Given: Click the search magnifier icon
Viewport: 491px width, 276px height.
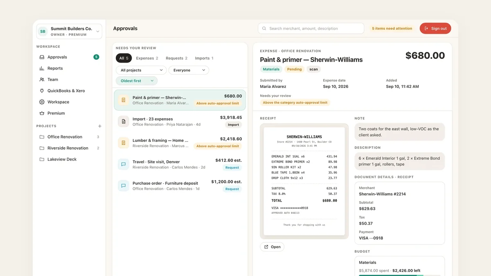Looking at the screenshot, I should click(264, 29).
